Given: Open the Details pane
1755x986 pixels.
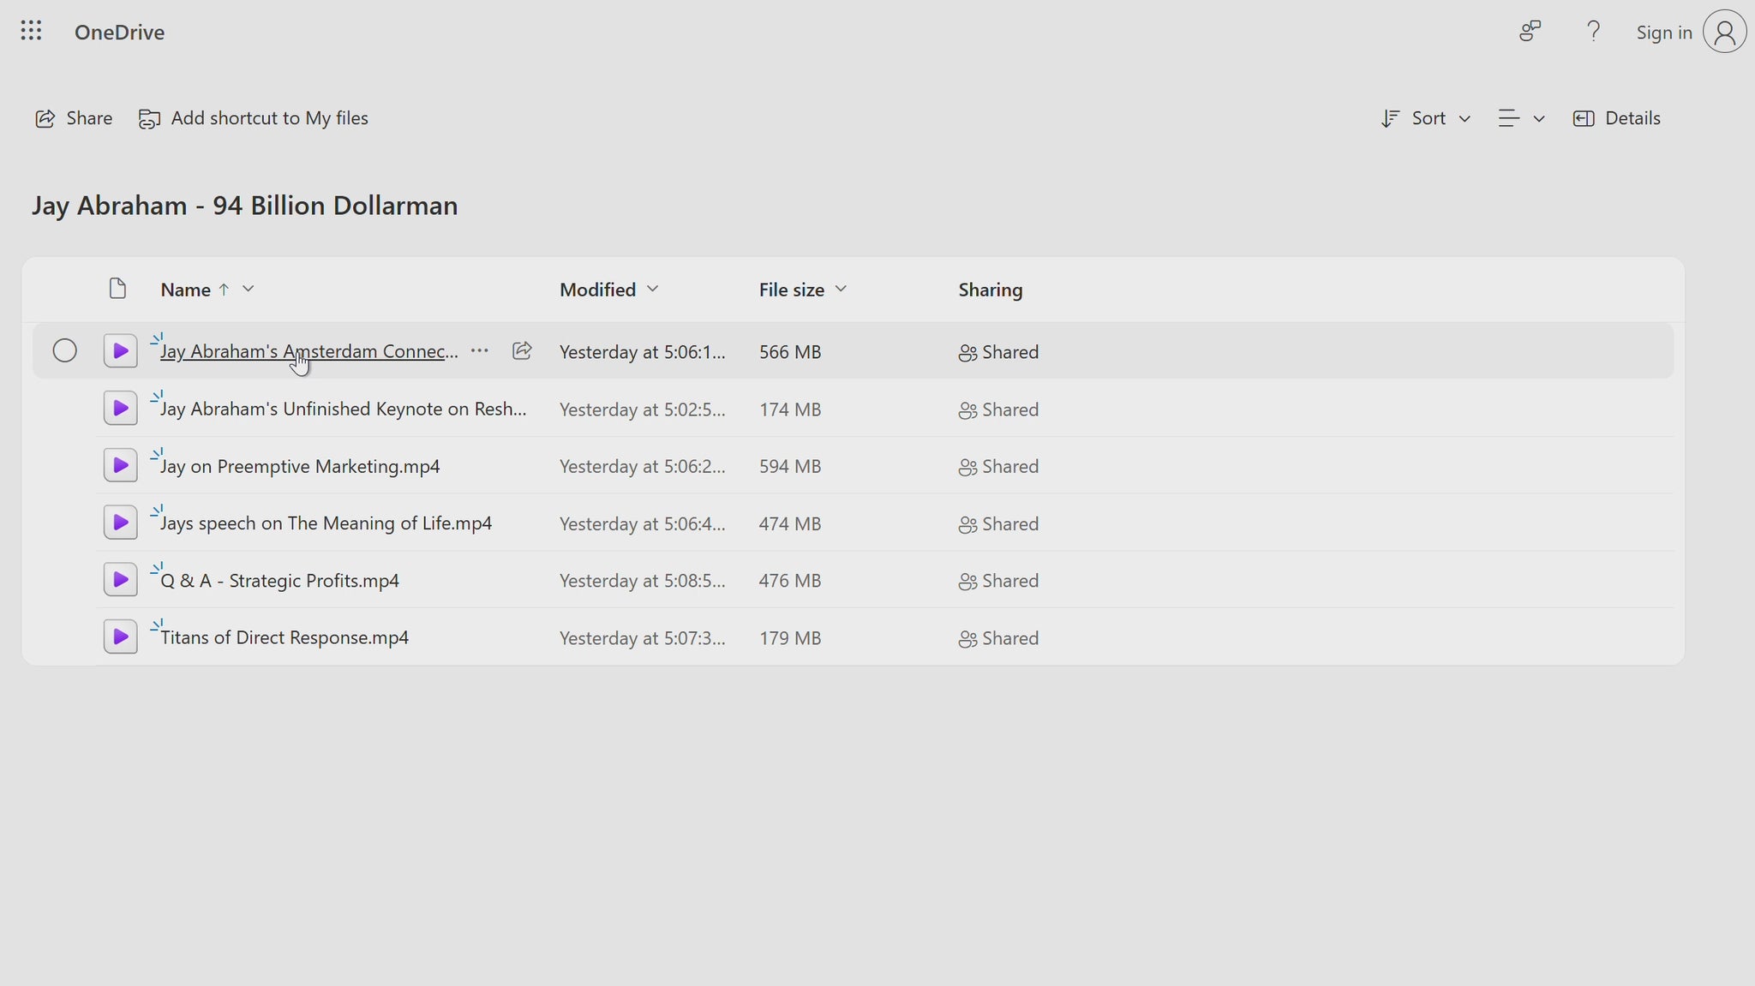Looking at the screenshot, I should [x=1616, y=117].
